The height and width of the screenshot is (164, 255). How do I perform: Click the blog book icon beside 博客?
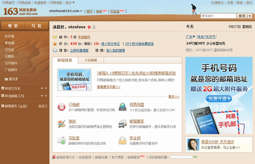55,50
